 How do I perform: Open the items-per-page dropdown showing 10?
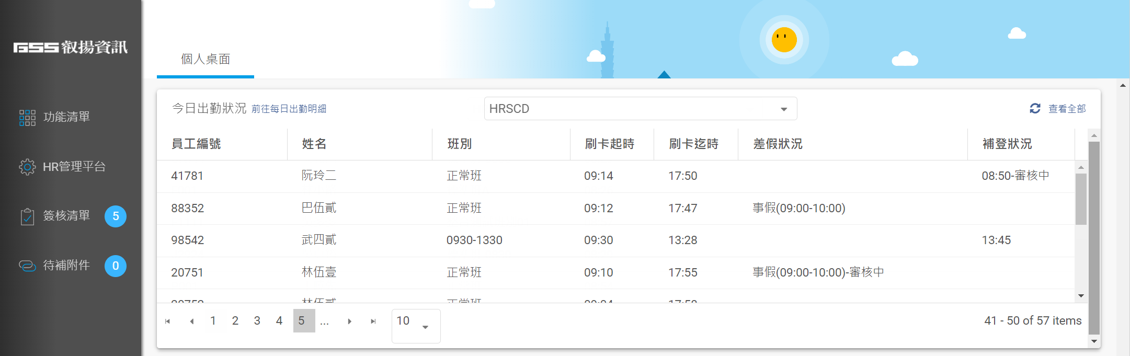click(416, 326)
